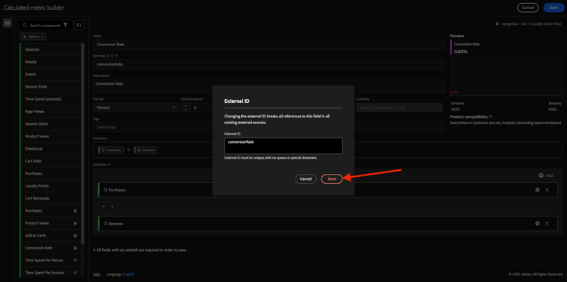This screenshot has width=567, height=282.
Task: Select the Time Spent Per Session metric
Action: click(x=50, y=273)
